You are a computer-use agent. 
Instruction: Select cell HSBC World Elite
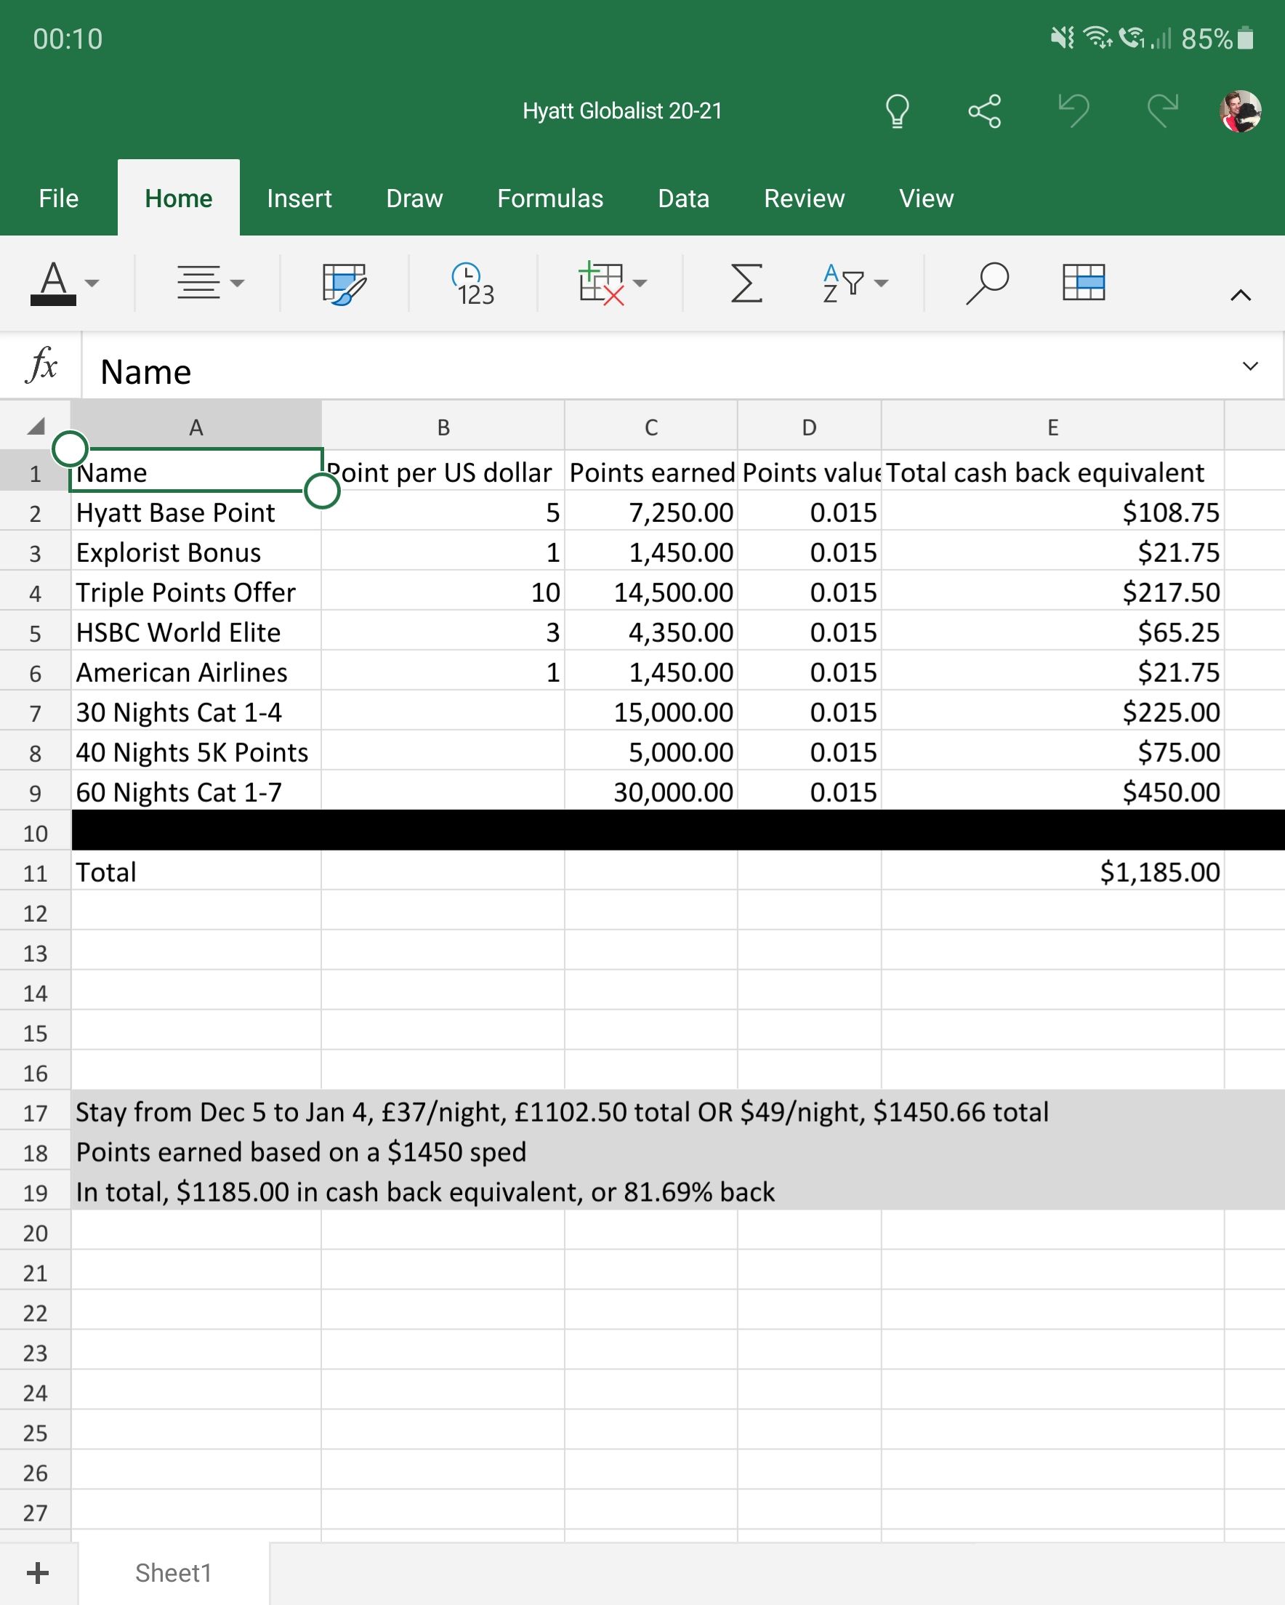point(196,632)
